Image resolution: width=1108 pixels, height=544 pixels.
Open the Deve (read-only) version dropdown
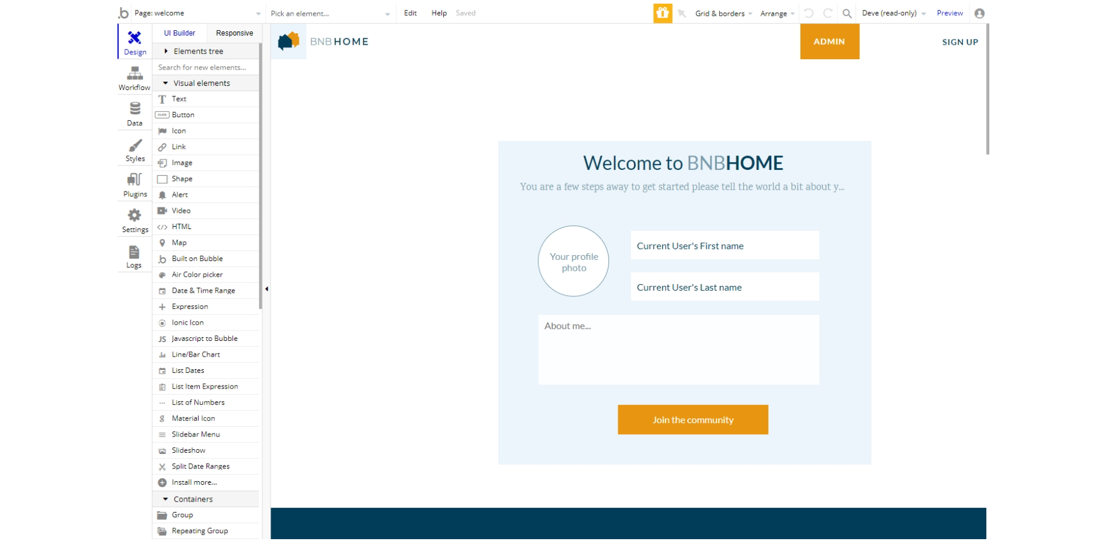pos(894,13)
